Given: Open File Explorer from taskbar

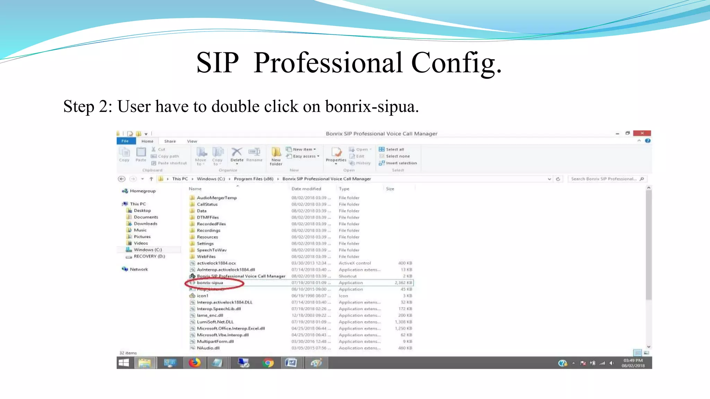Looking at the screenshot, I should (145, 363).
